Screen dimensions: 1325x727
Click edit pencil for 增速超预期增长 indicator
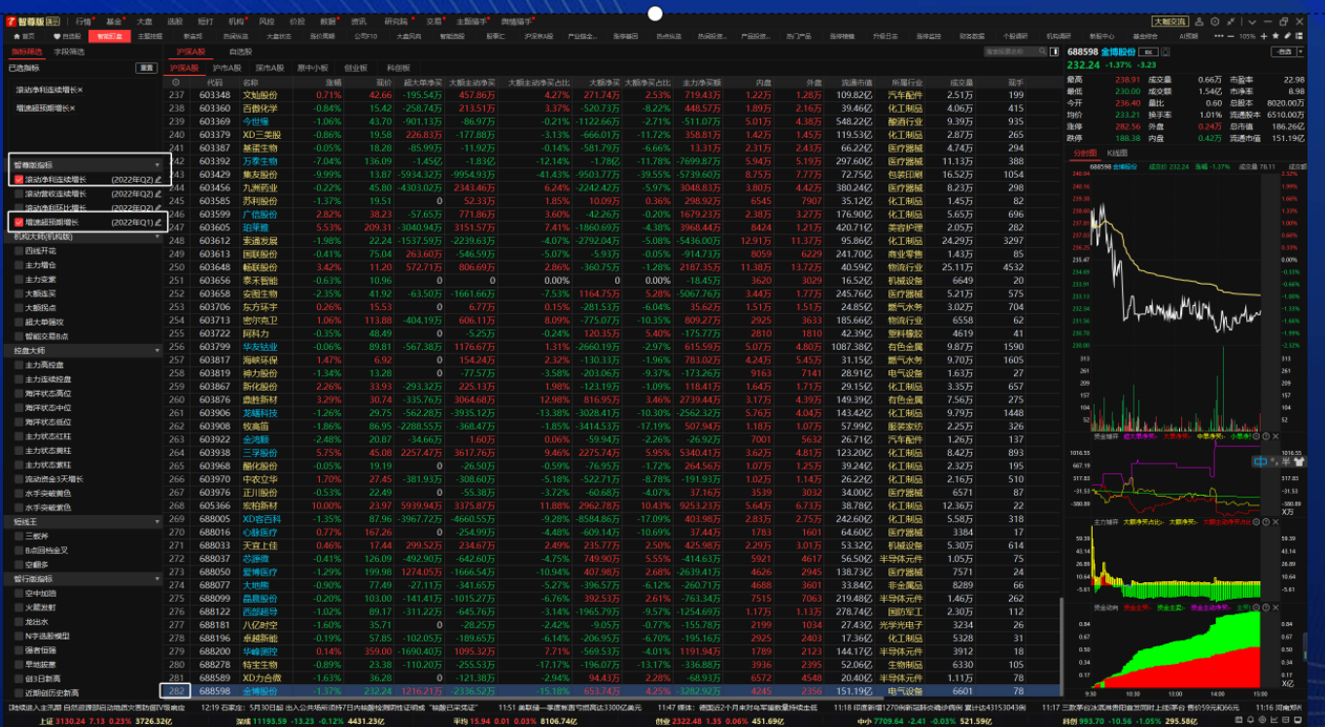pos(158,223)
